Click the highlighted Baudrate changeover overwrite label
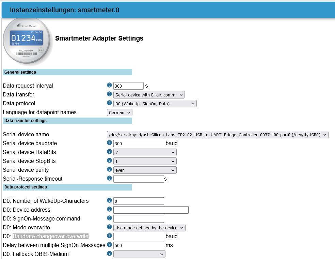 [51, 236]
